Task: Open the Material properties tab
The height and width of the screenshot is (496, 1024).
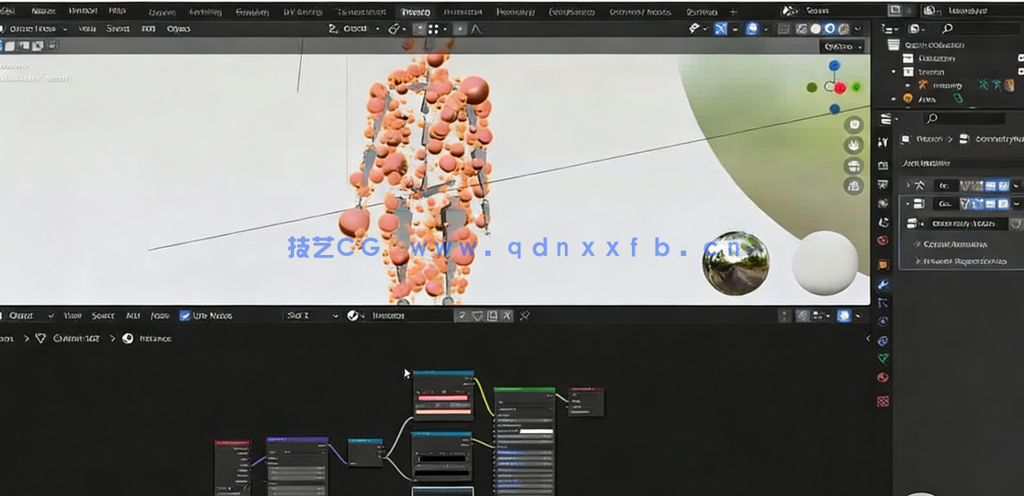Action: click(883, 377)
